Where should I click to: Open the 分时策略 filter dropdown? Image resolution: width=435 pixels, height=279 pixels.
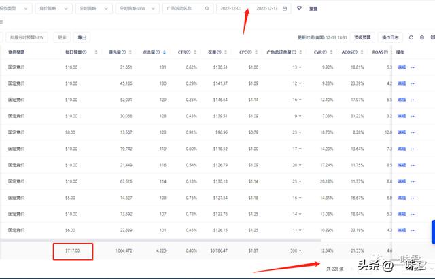coord(94,9)
